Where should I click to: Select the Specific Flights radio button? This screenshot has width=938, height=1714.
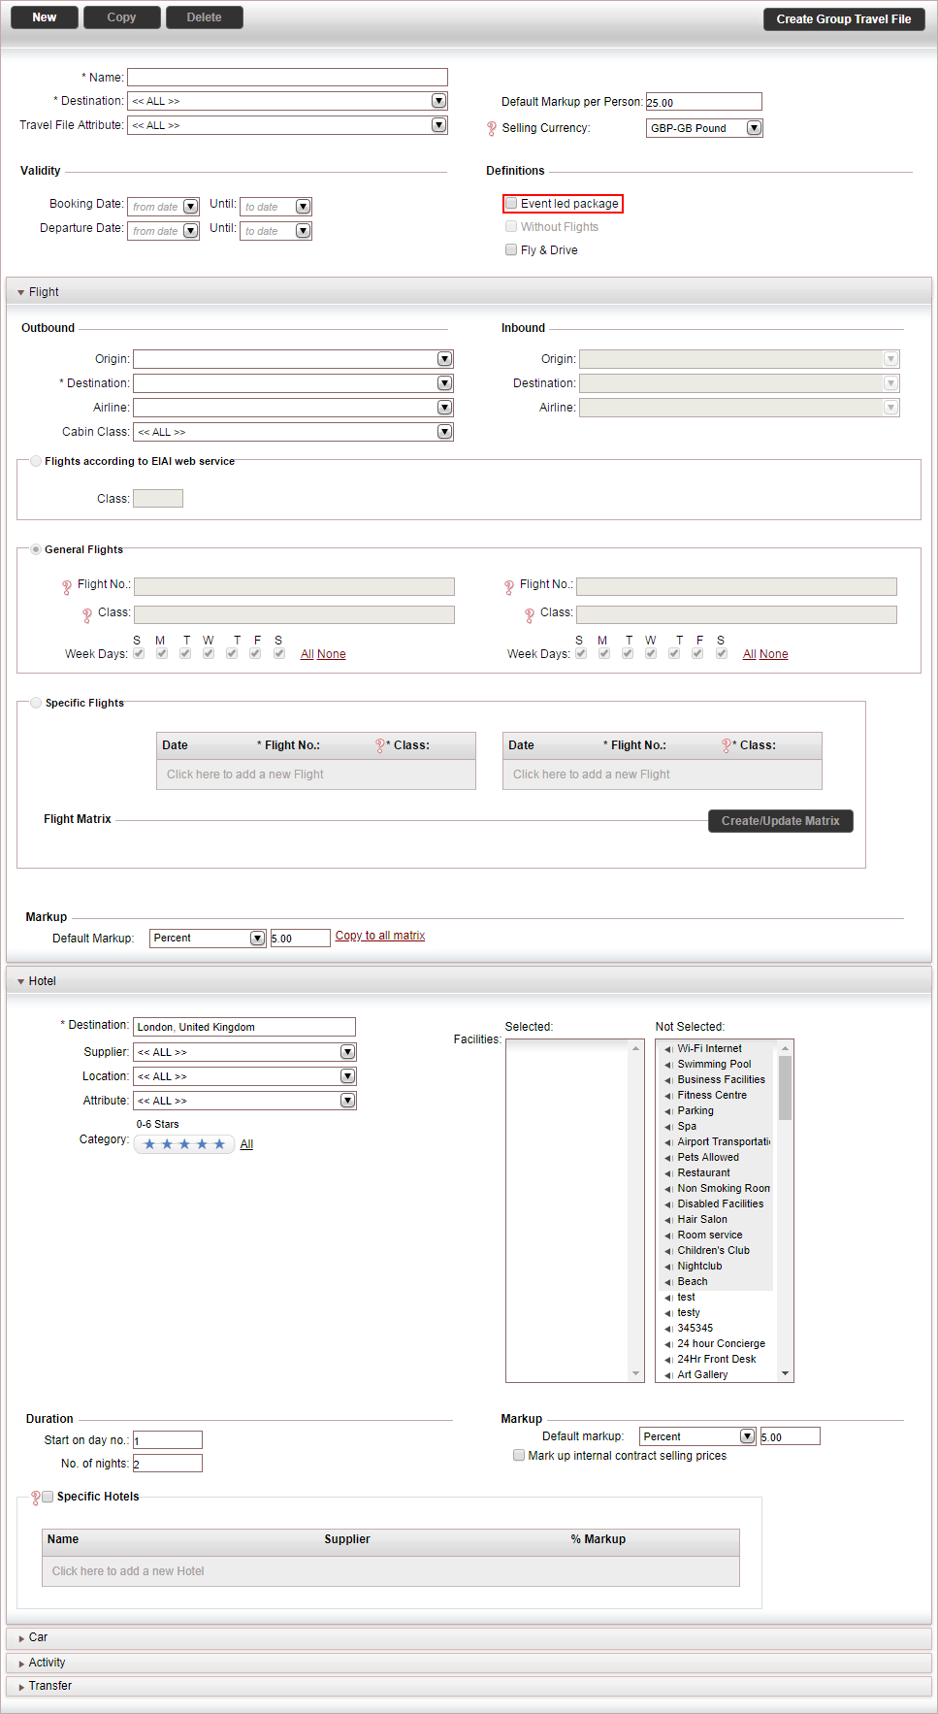click(x=36, y=703)
